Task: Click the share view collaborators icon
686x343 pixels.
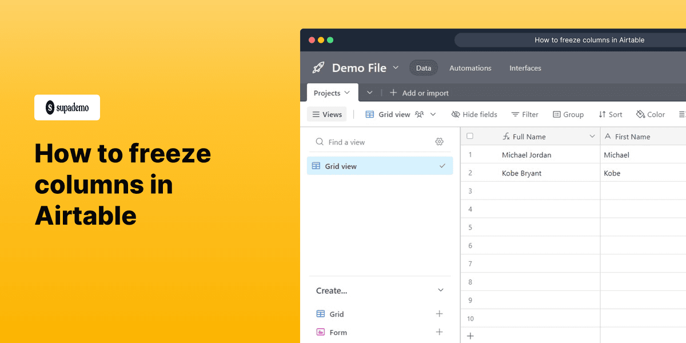Action: [419, 114]
